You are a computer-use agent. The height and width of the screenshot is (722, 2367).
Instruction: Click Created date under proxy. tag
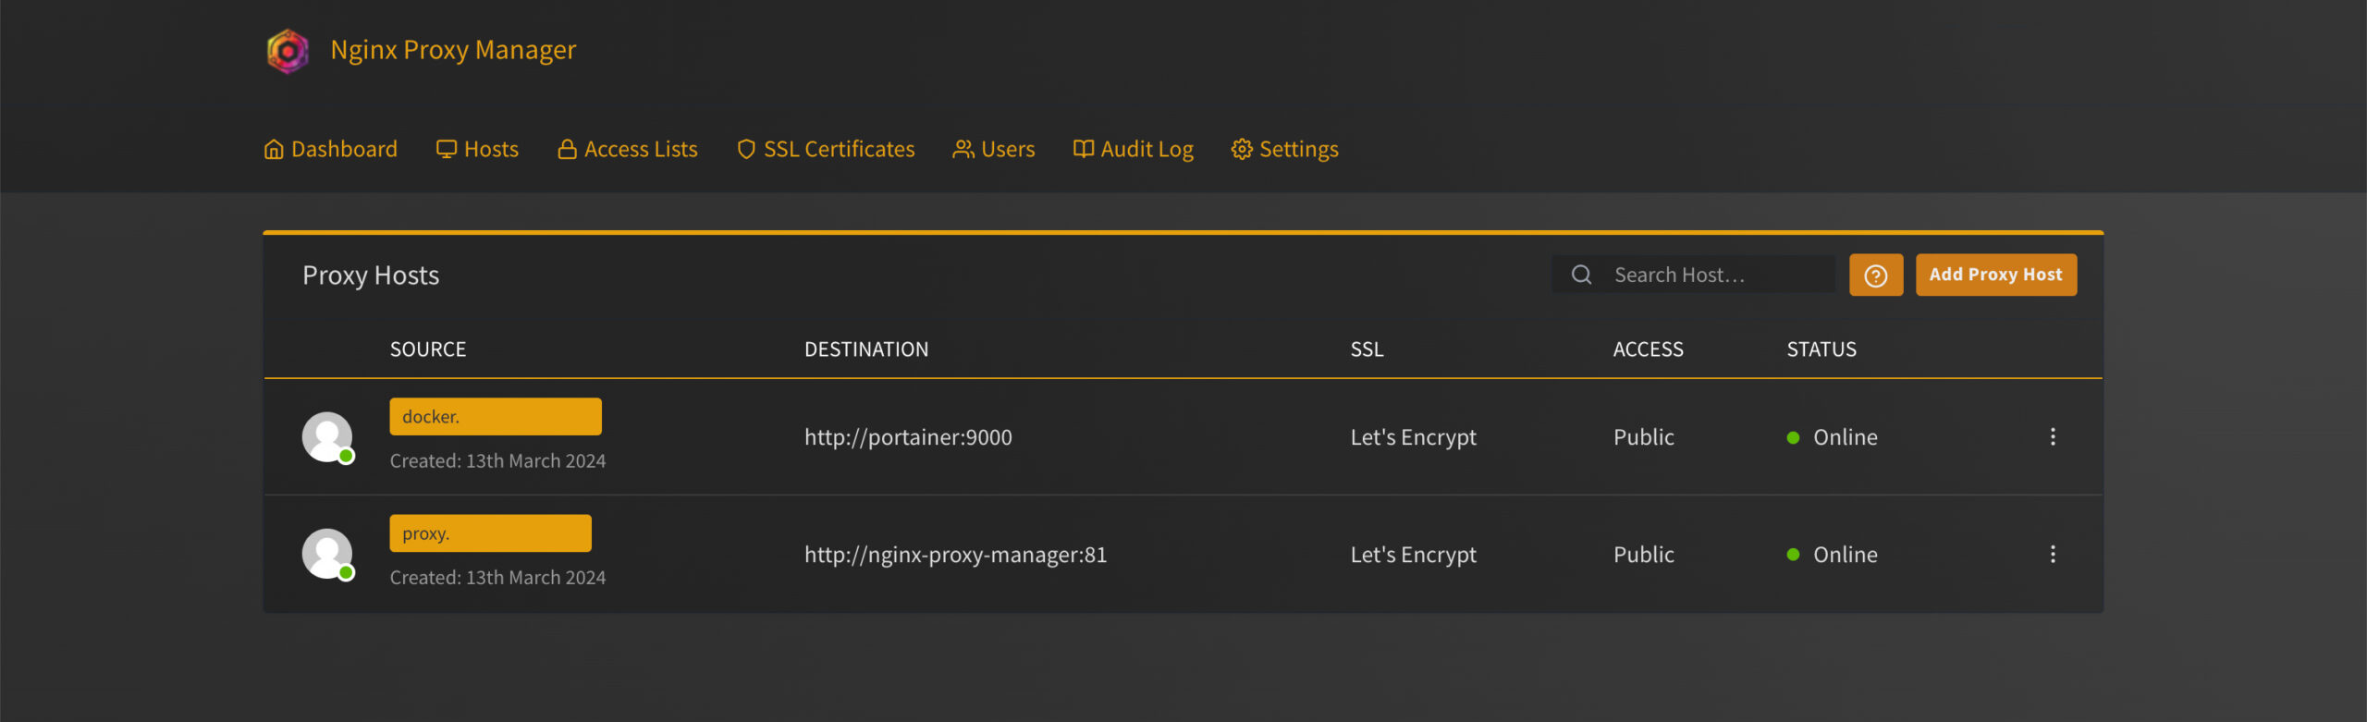497,577
